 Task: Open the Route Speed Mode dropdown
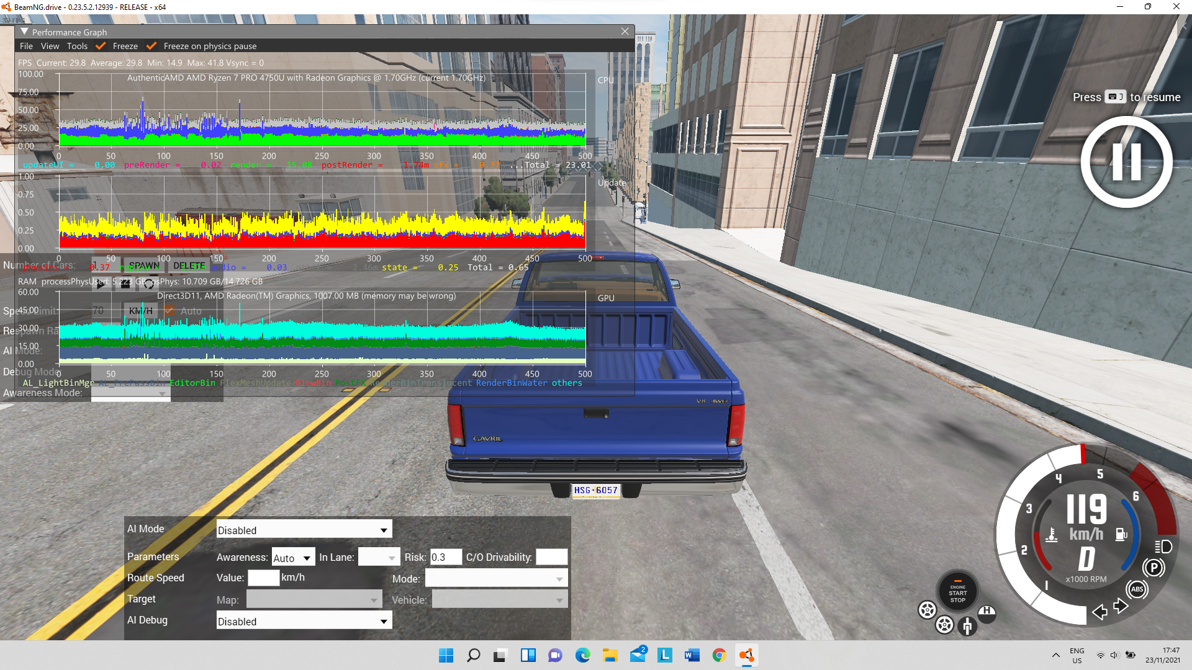[496, 579]
